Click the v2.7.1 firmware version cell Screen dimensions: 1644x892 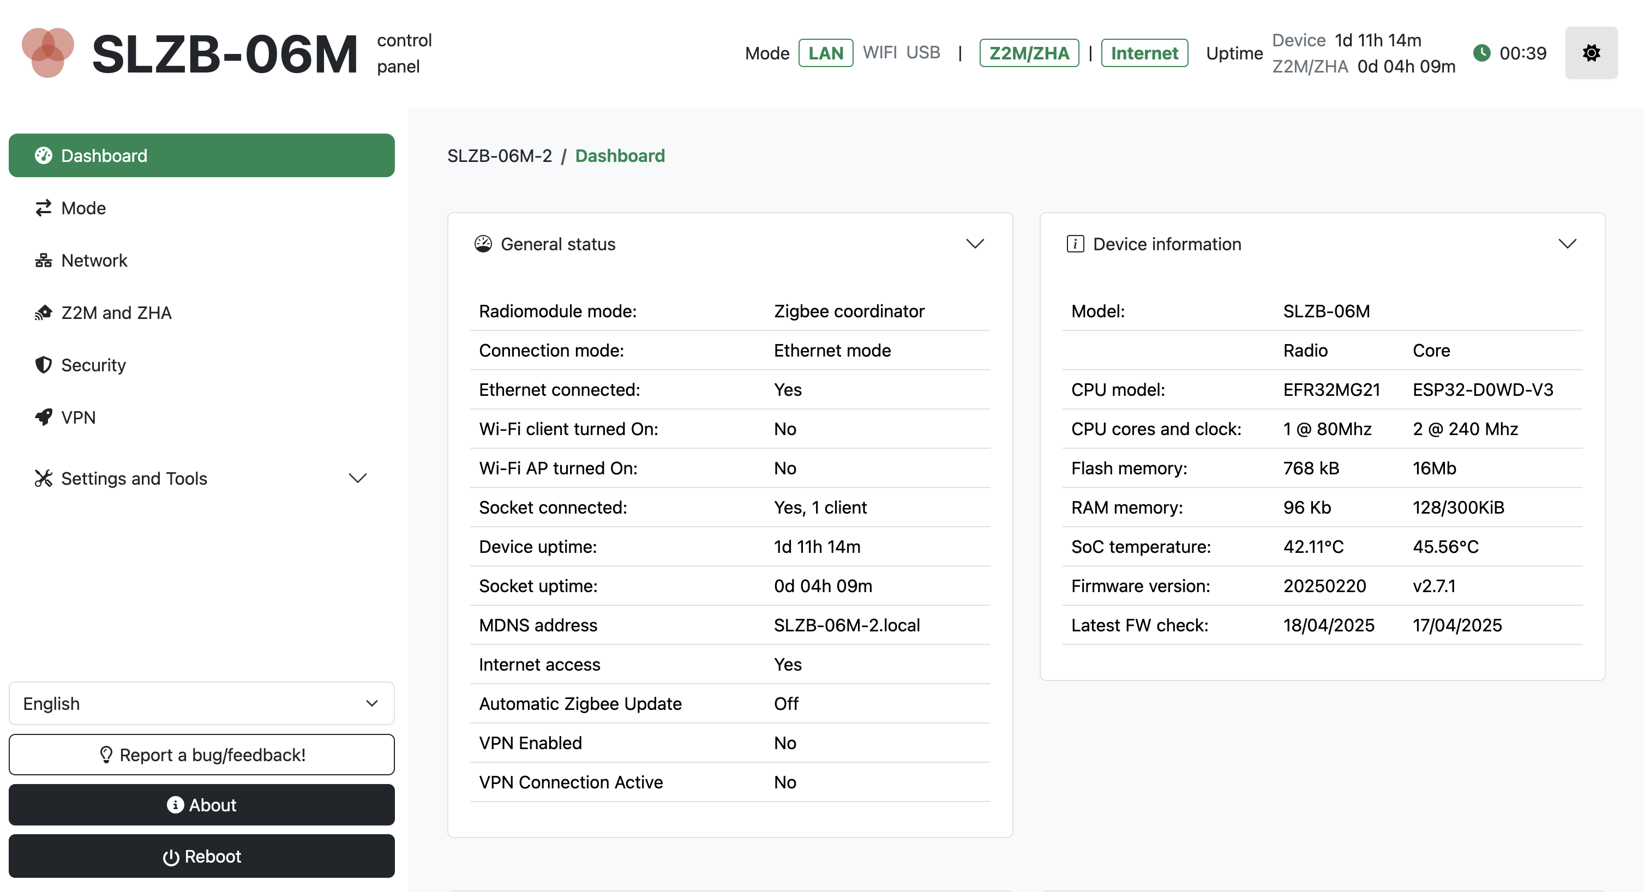coord(1434,586)
